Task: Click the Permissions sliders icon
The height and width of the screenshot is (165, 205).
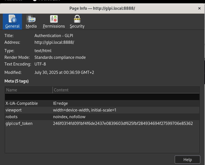Action: click(54, 19)
